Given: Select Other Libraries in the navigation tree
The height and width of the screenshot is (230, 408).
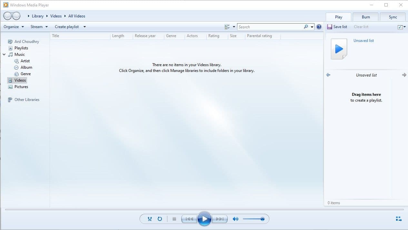Looking at the screenshot, I should [x=27, y=100].
